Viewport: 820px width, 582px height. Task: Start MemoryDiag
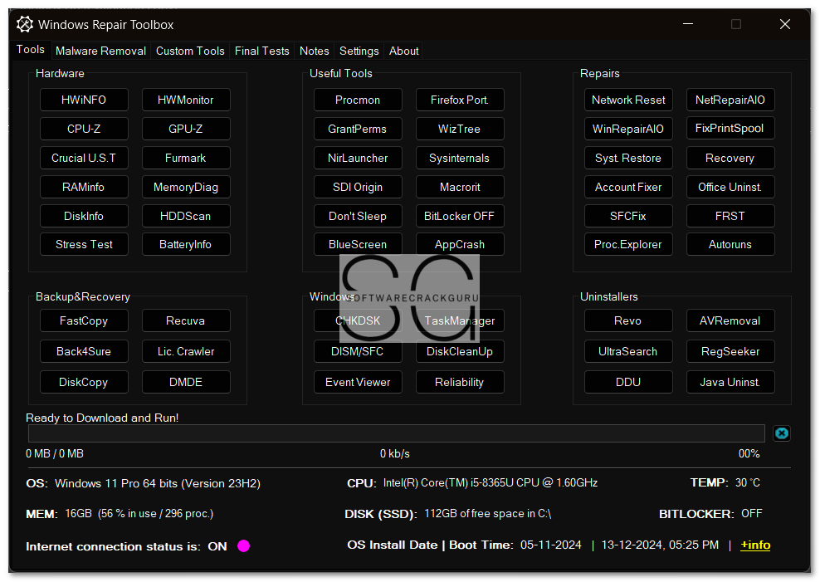click(186, 187)
